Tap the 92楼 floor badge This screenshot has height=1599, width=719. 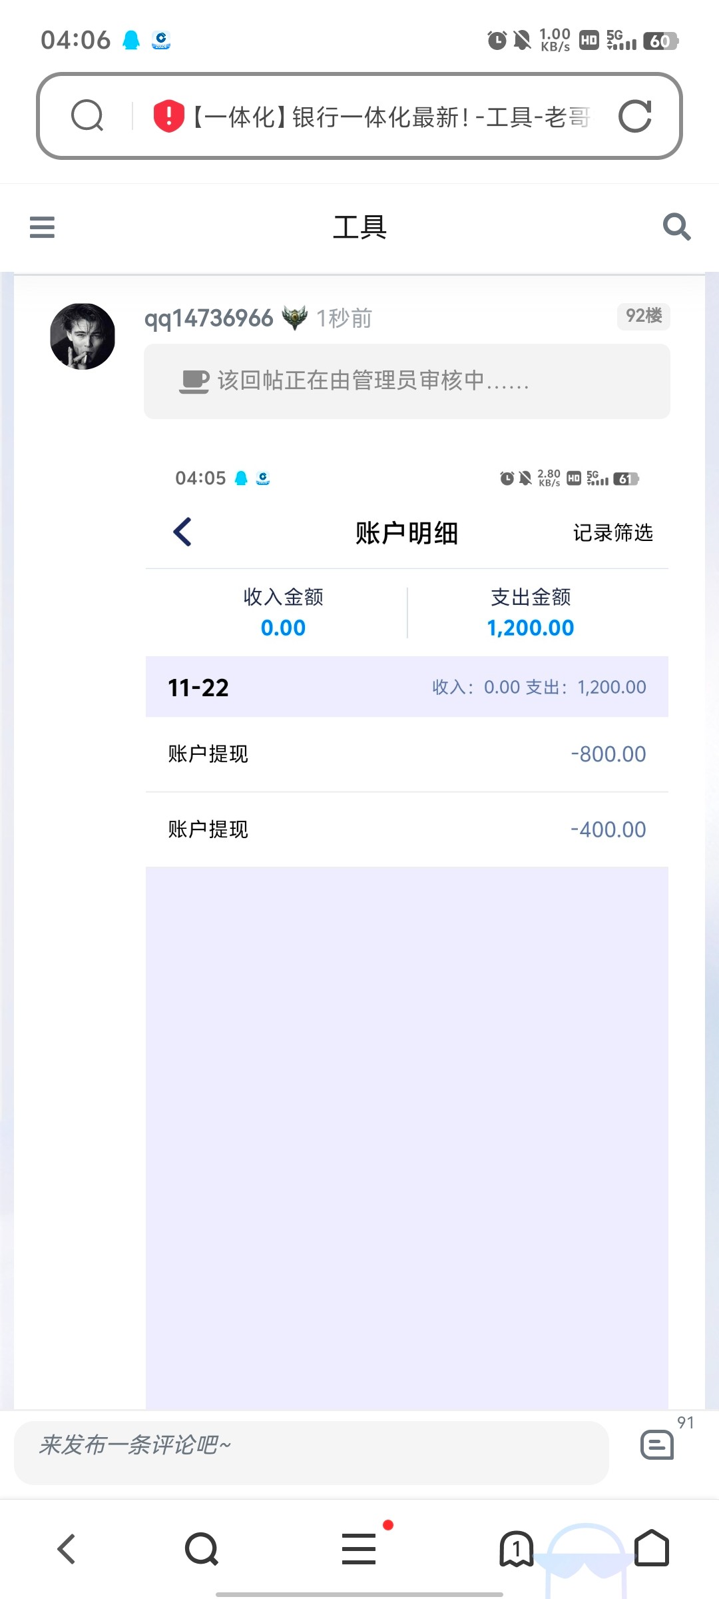pos(643,316)
